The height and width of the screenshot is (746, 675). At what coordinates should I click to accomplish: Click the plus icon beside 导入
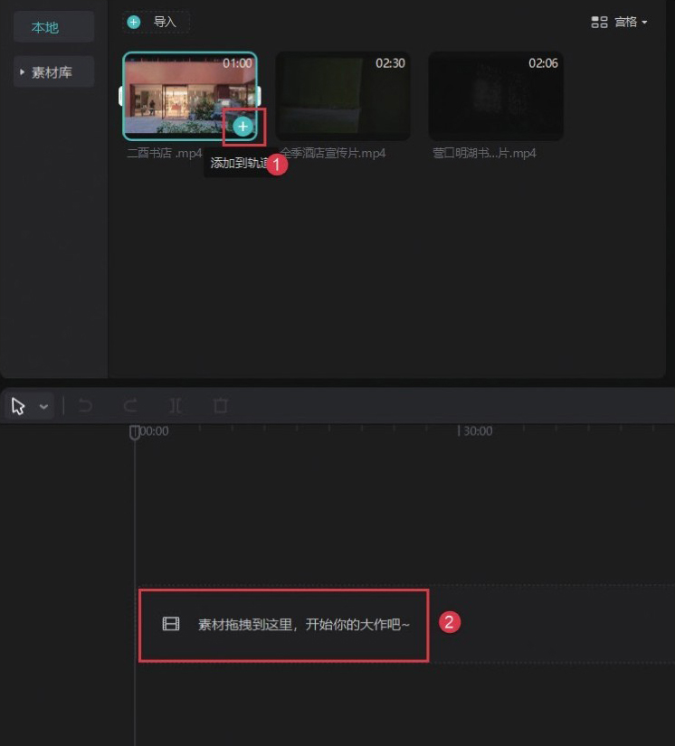[x=134, y=22]
